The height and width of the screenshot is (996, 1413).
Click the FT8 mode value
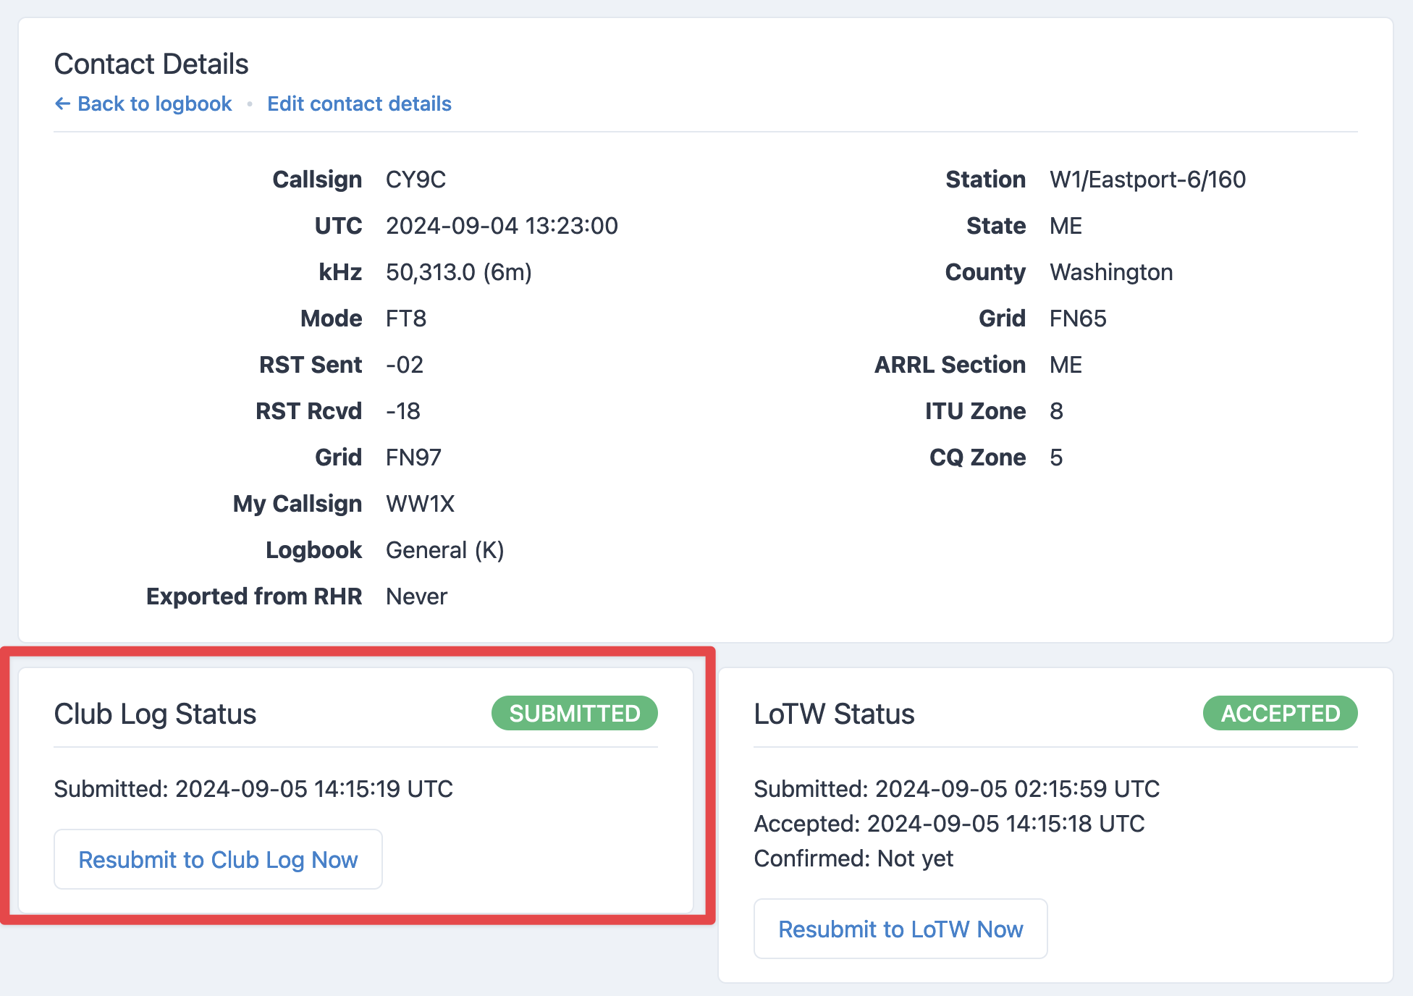(405, 318)
